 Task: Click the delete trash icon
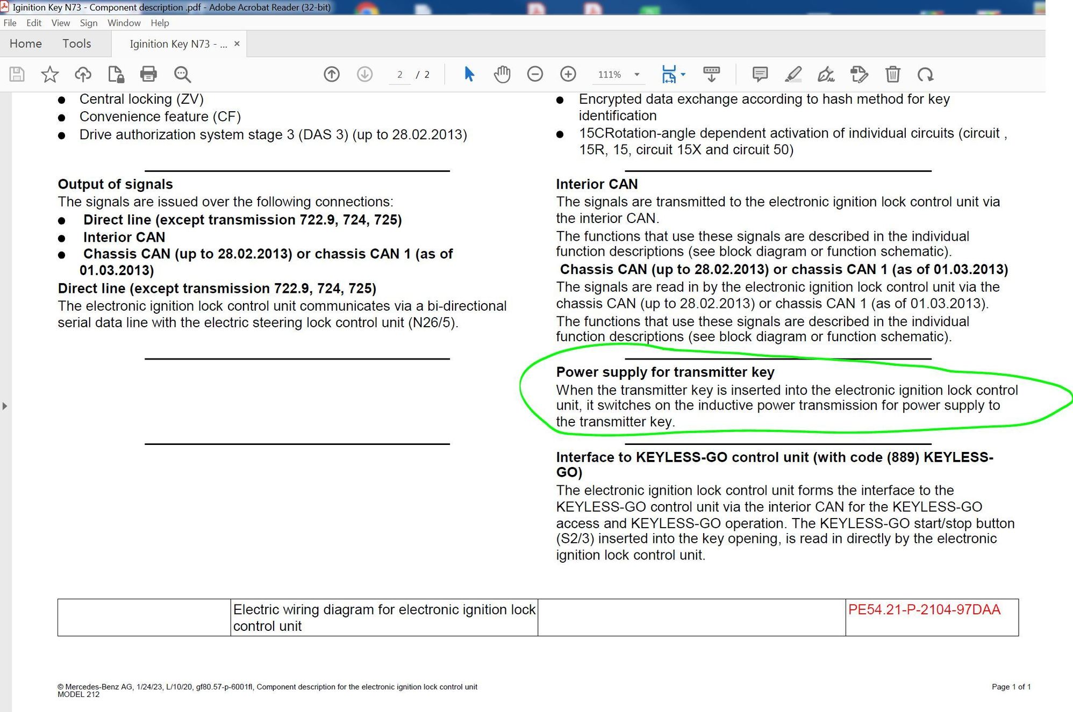pos(893,74)
